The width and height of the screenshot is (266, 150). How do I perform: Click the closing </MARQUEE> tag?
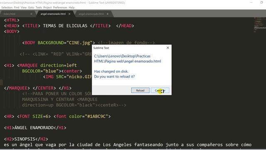[17, 88]
